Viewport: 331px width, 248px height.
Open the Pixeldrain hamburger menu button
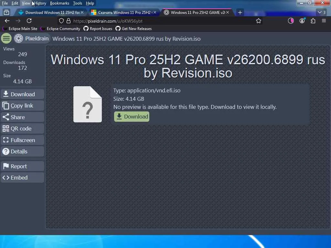point(6,38)
